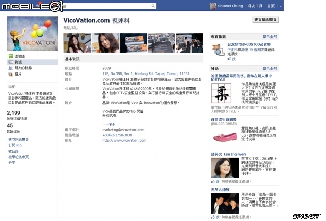Open Shuwei Chung profile avatar
Viewport: 326px width, 221px height.
tap(213, 6)
